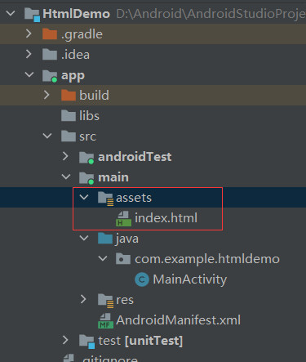
Task: Select the main source set folder
Action: click(x=104, y=177)
